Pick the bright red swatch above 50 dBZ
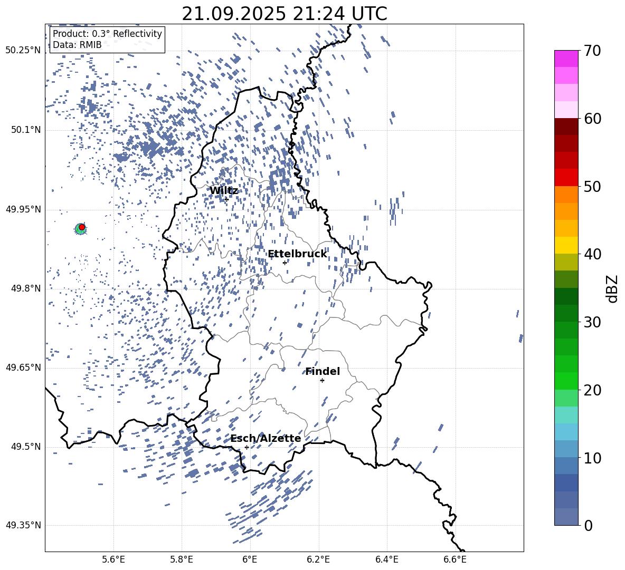The height and width of the screenshot is (570, 625). point(566,177)
